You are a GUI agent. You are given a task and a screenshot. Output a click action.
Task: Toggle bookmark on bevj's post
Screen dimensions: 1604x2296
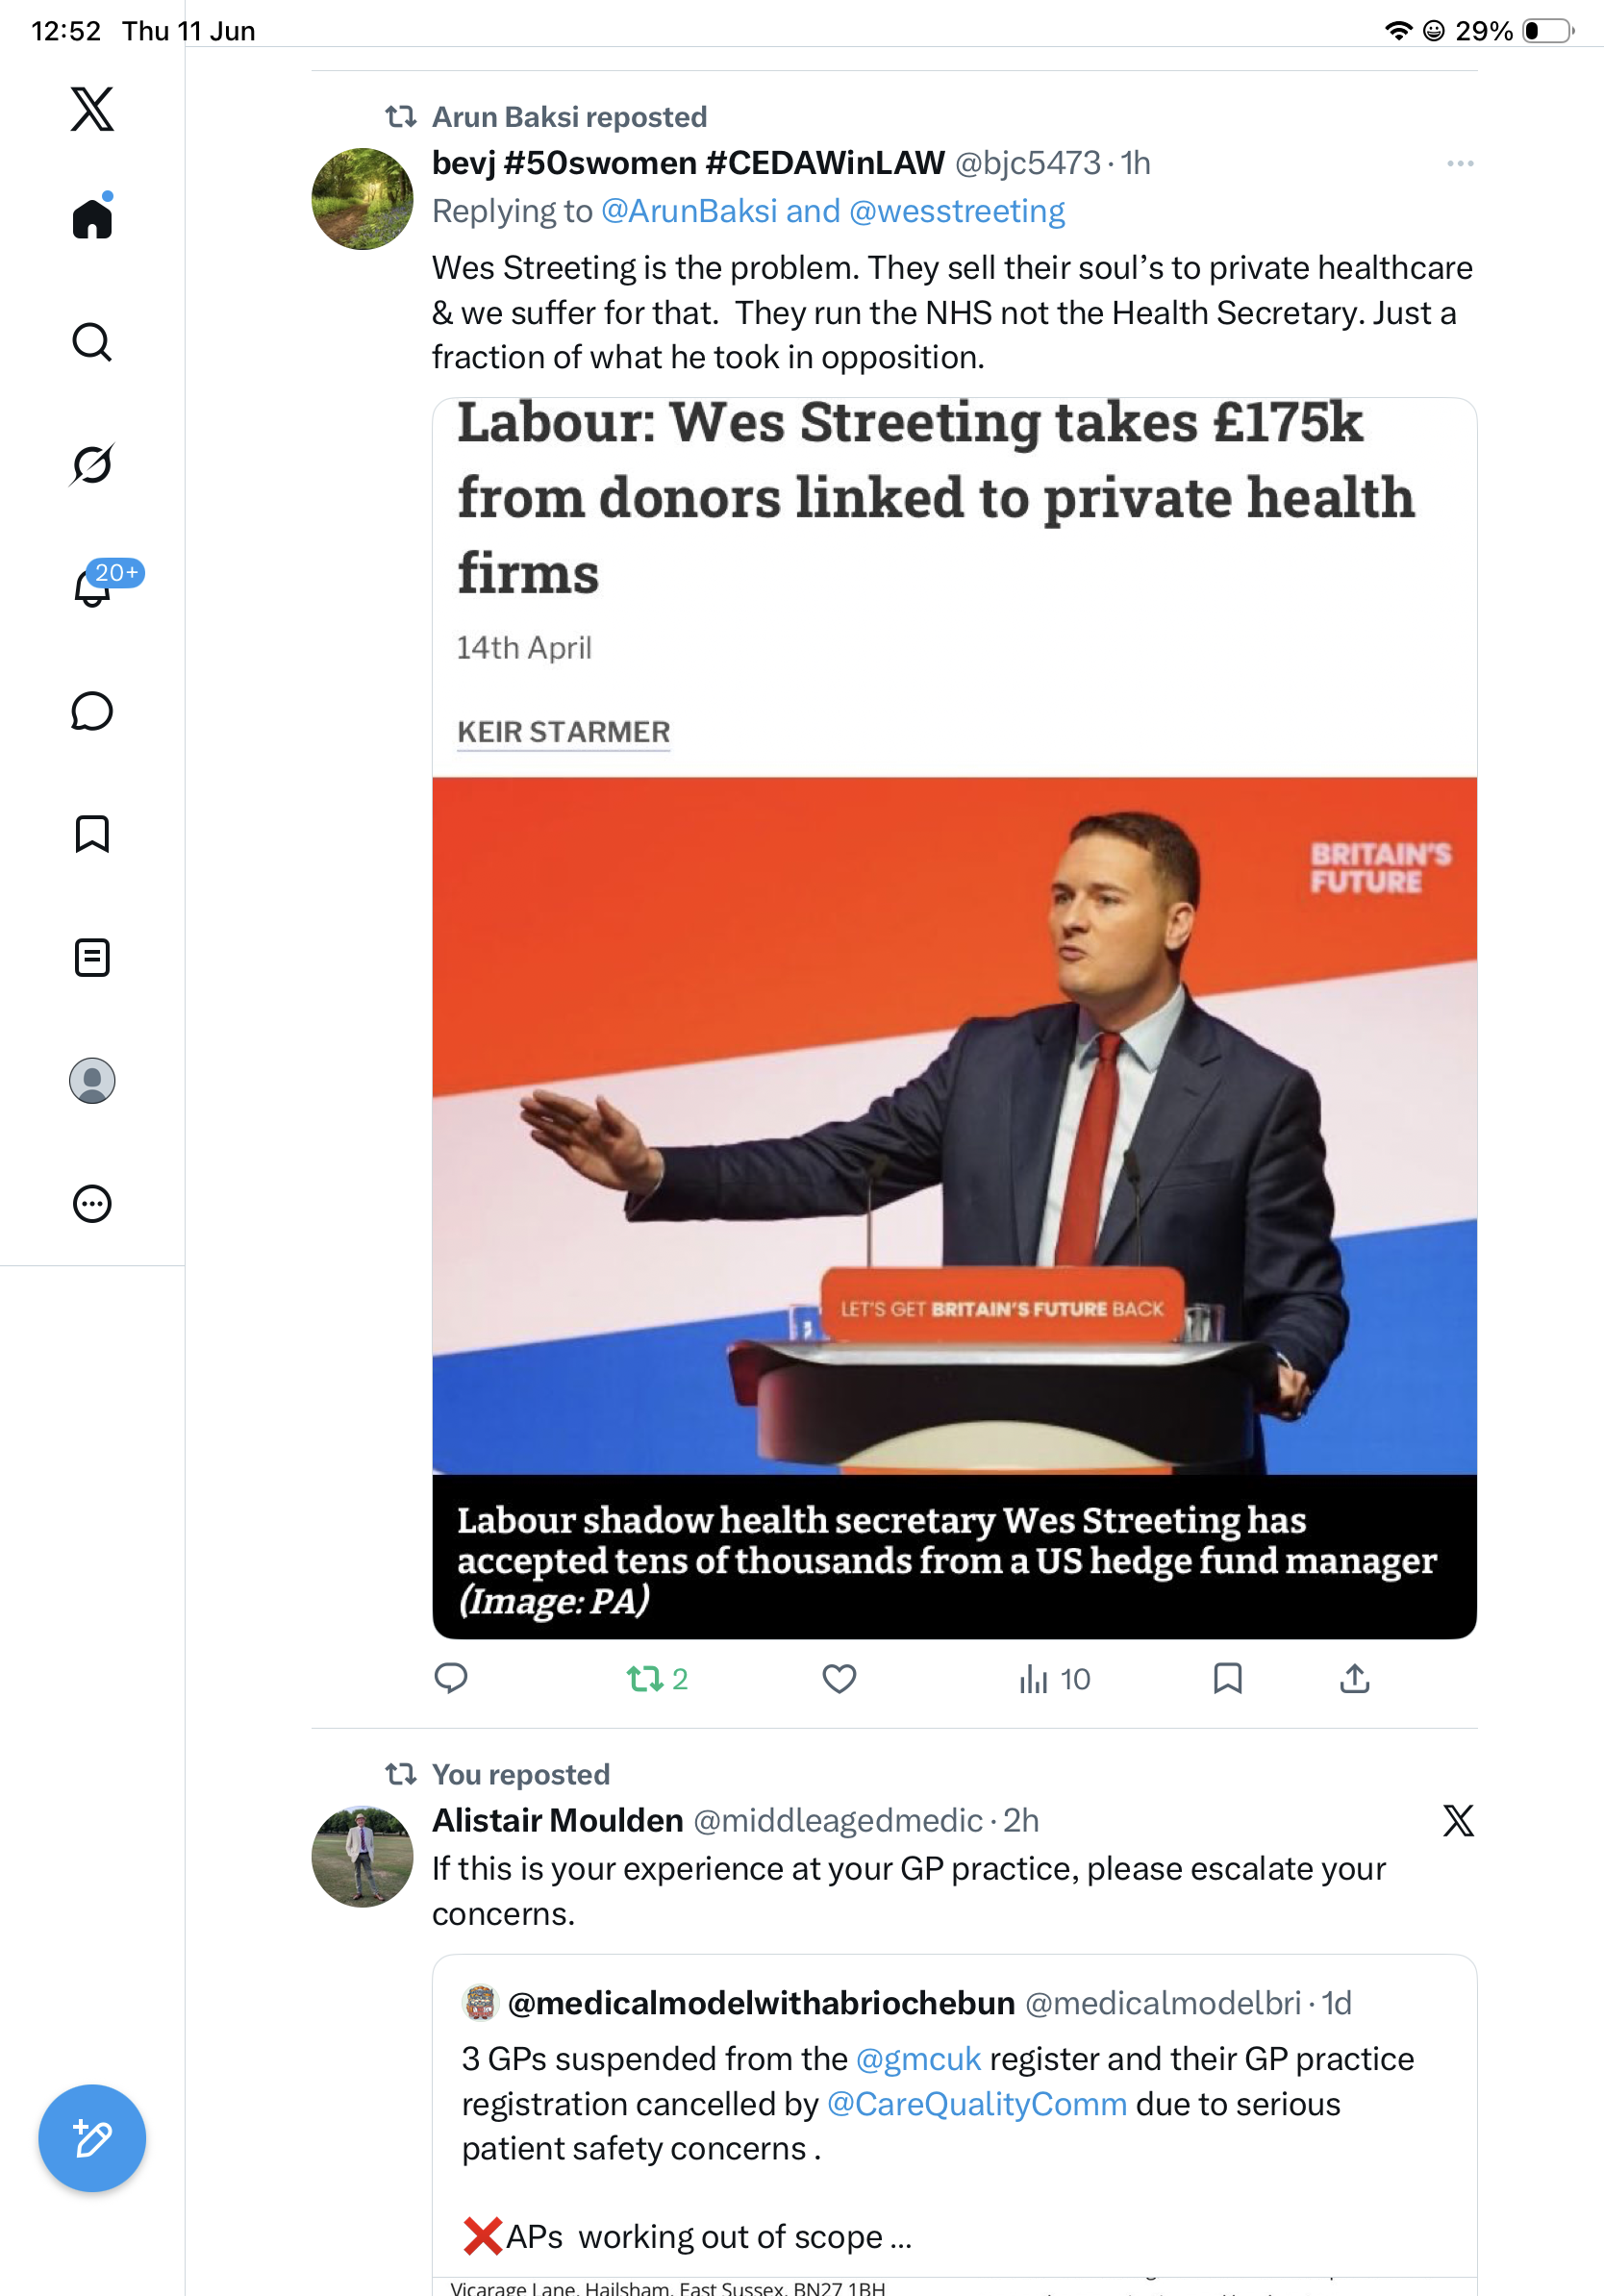click(x=1227, y=1678)
